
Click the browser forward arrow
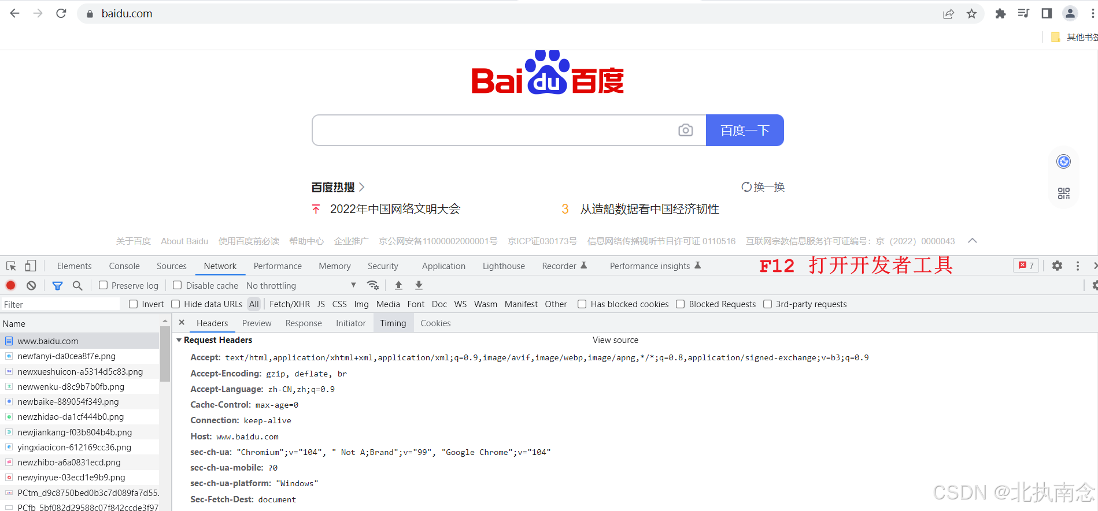[38, 13]
